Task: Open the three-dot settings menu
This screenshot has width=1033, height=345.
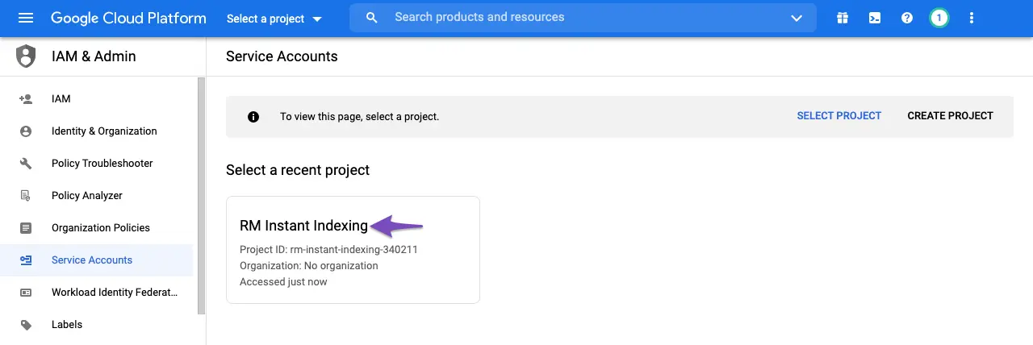Action: pos(972,18)
